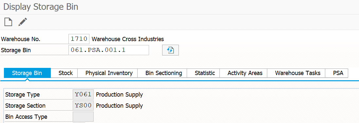Image resolution: width=359 pixels, height=123 pixels.
Task: Click the Create new document page icon
Action: click(x=8, y=22)
